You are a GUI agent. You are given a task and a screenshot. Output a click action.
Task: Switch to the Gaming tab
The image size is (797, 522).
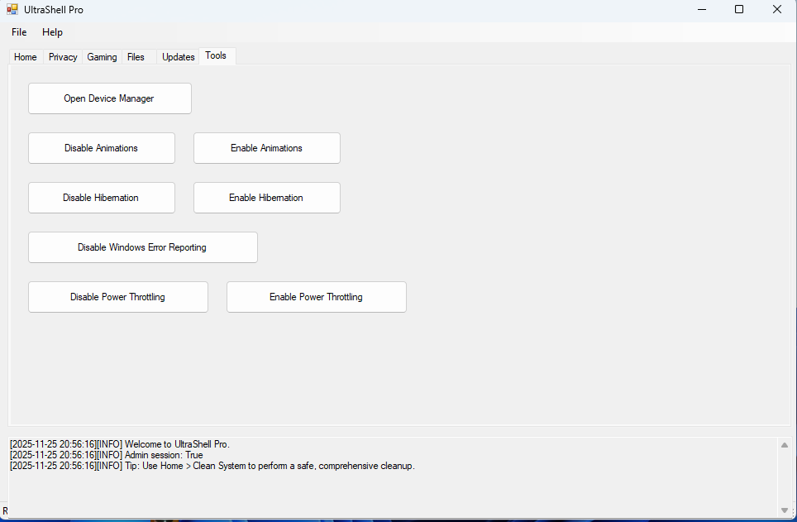(x=102, y=57)
